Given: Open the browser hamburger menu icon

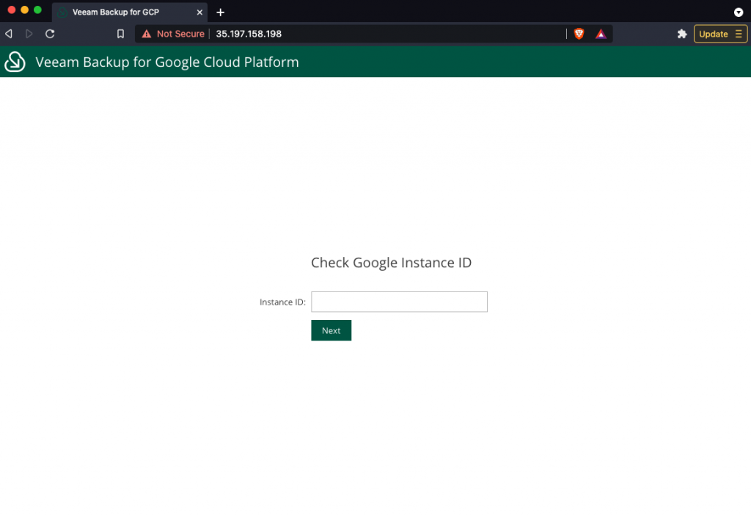Looking at the screenshot, I should (x=739, y=34).
